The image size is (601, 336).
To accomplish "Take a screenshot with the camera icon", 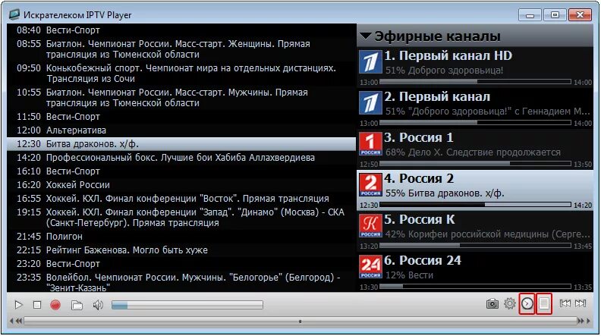I will point(492,304).
